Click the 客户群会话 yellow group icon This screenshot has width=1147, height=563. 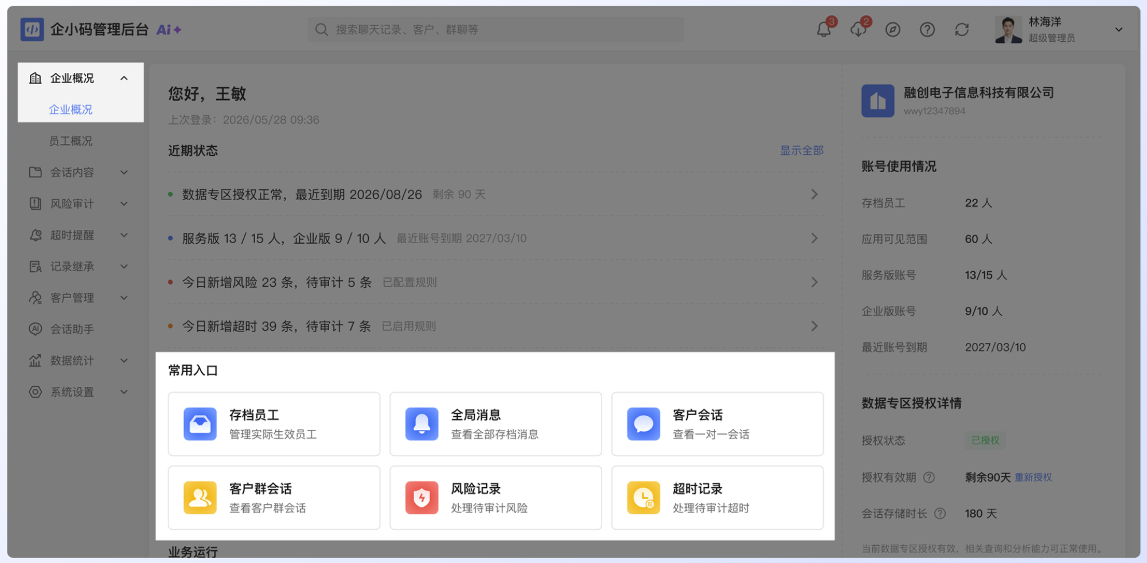tap(200, 497)
